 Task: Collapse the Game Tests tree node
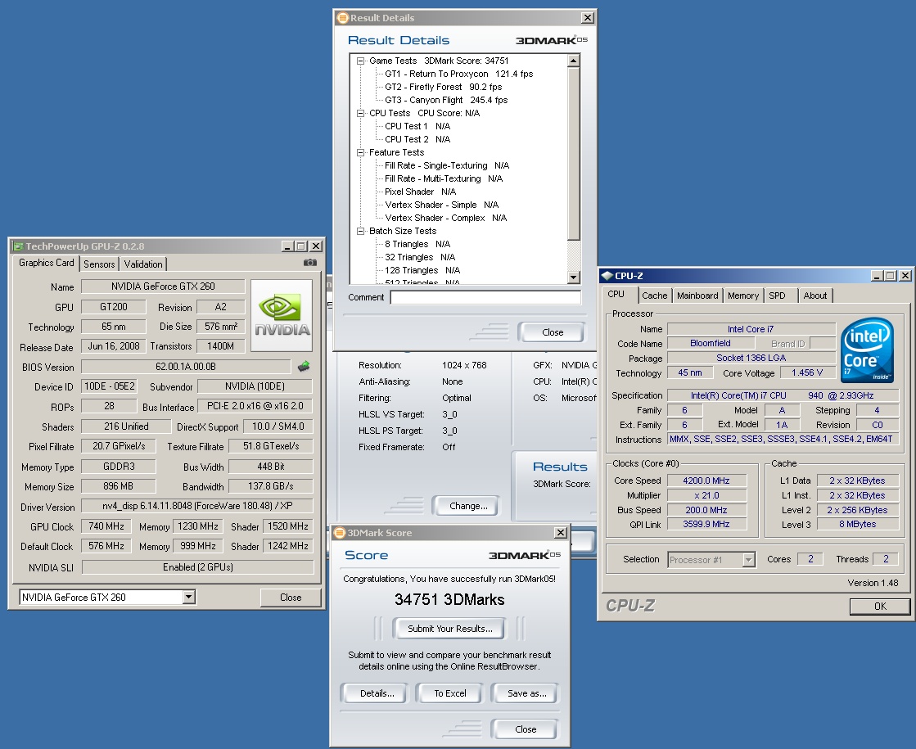tap(360, 61)
